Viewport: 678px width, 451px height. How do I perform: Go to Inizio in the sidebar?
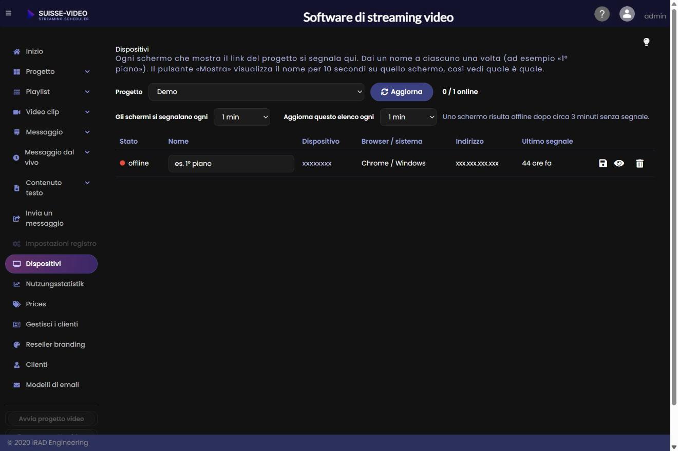pos(51,51)
